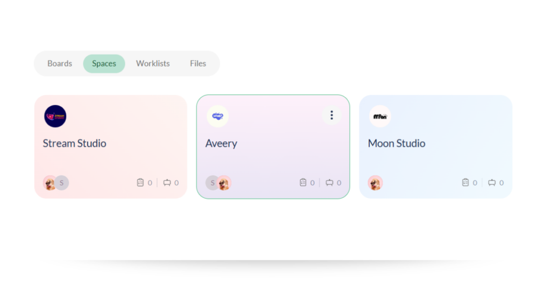The height and width of the screenshot is (289, 551).
Task: Click the 'S' member avatar on Stream Studio
Action: coord(62,183)
